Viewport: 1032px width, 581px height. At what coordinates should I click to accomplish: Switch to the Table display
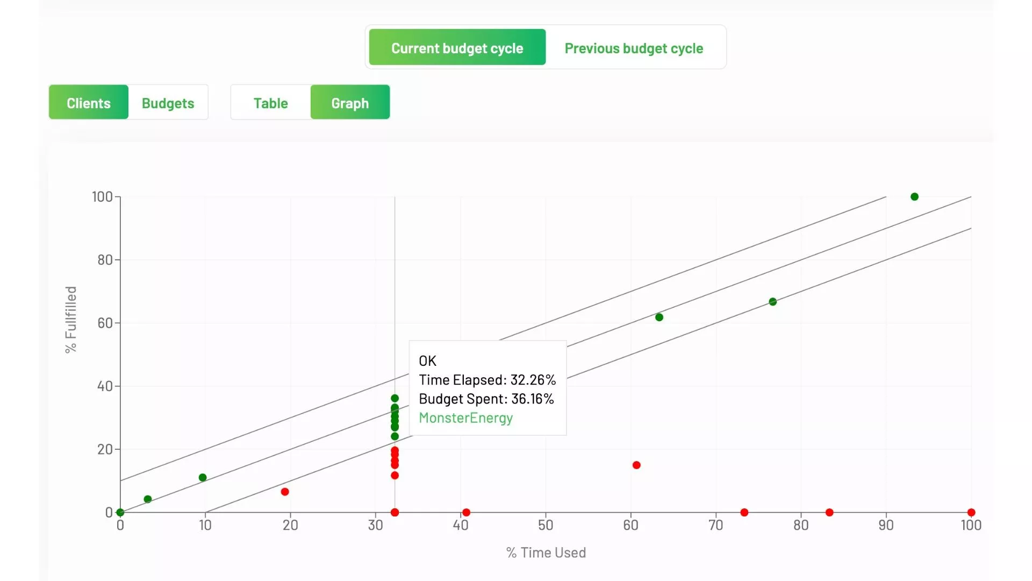pos(270,103)
